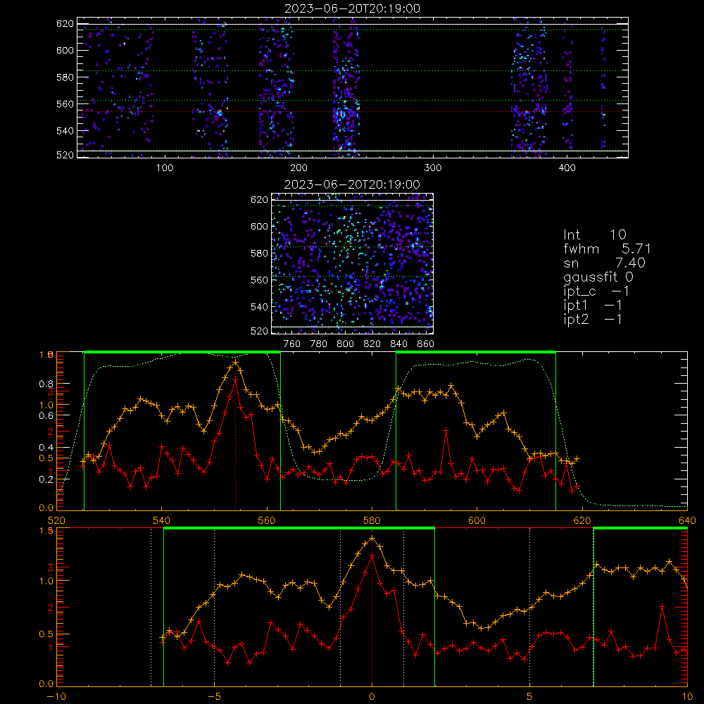The width and height of the screenshot is (704, 704).
Task: Click the timestamp title above the wide top image
Action: (x=353, y=8)
